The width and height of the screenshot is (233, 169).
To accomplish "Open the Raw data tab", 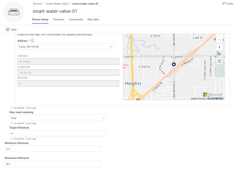I will (93, 19).
